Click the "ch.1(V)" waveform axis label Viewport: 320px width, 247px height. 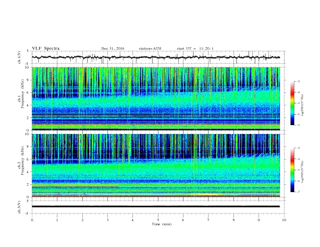19,57
